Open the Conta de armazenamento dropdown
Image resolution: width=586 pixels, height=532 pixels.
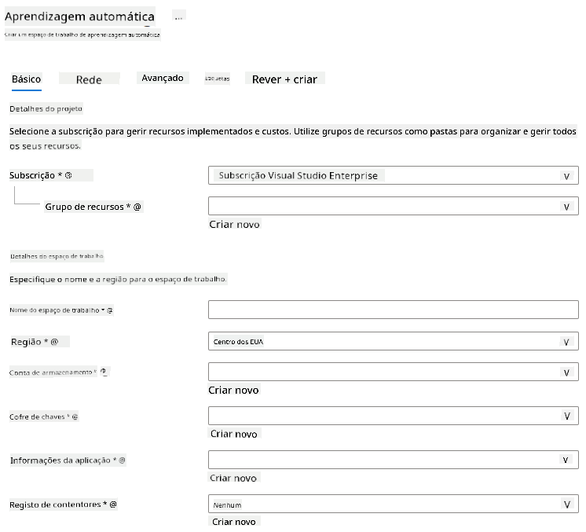[x=394, y=372]
